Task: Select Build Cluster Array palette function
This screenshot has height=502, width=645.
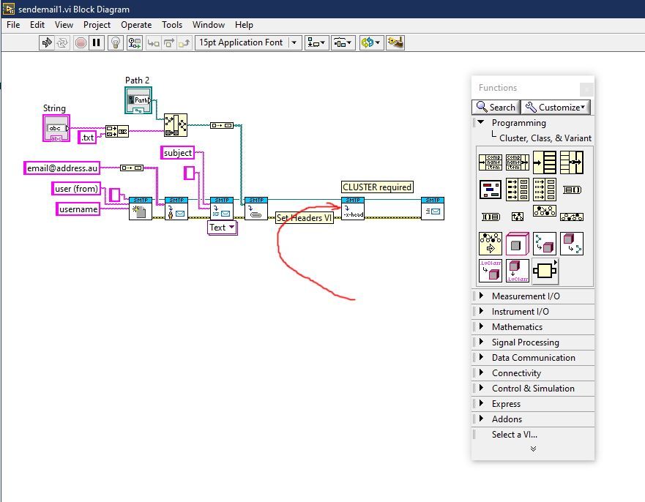Action: [x=518, y=190]
